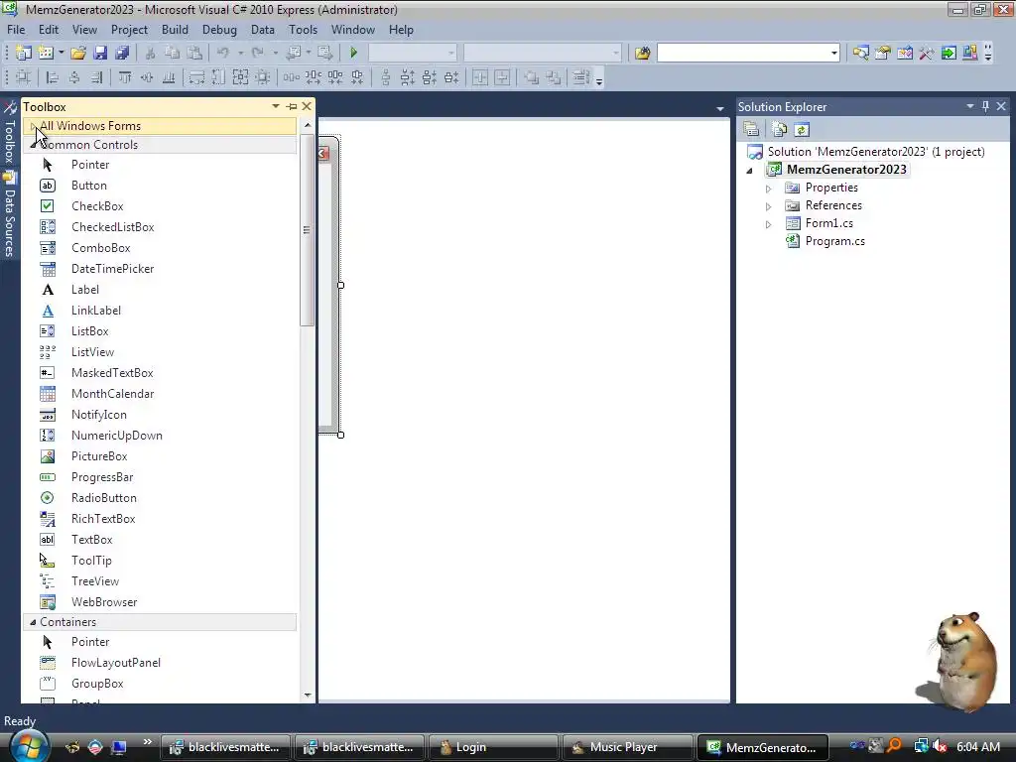The image size is (1016, 762).
Task: Select the ProgressBar control in Toolbox
Action: [160, 477]
